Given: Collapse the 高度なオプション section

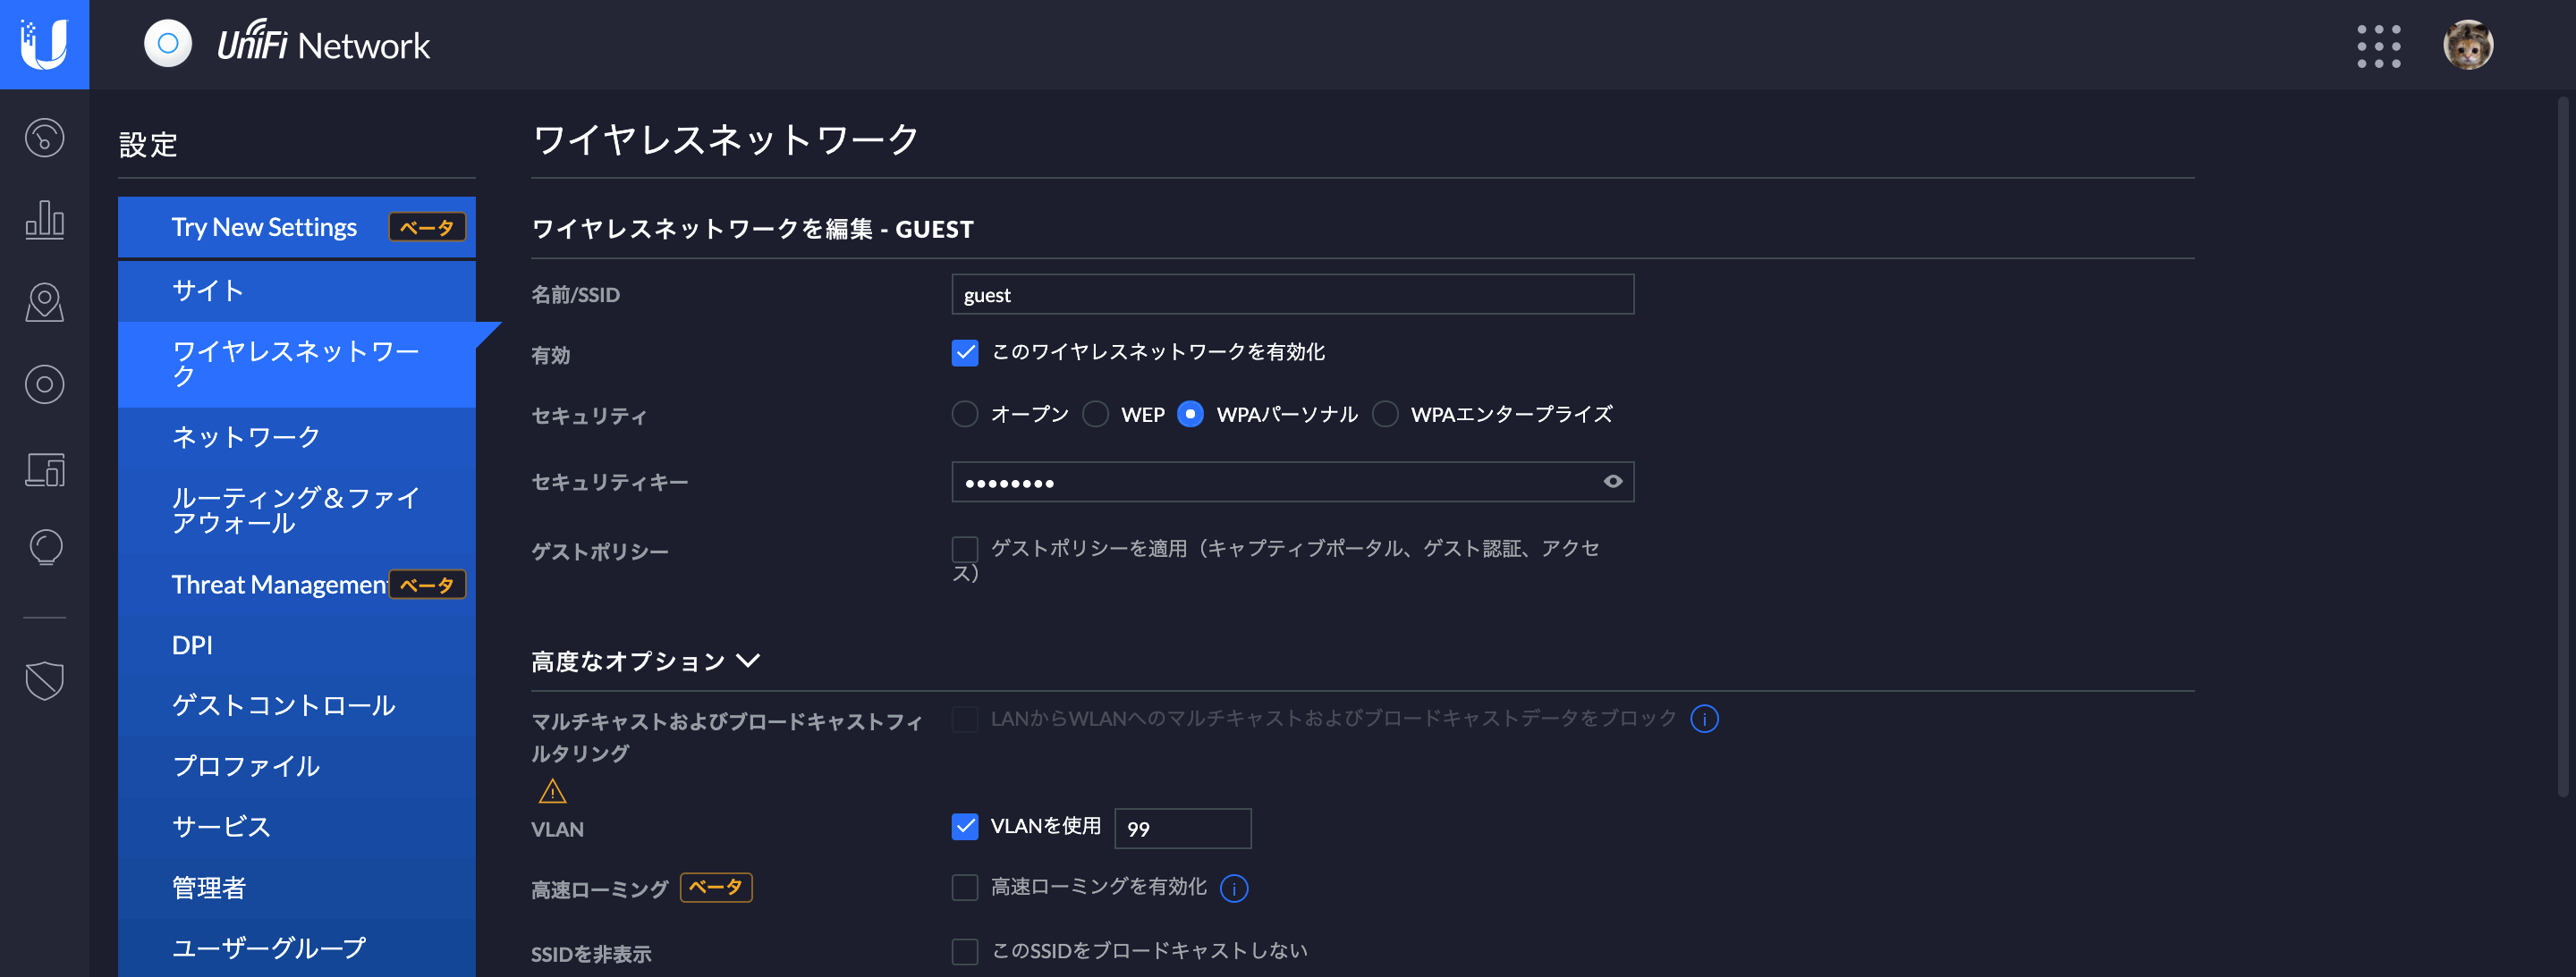Looking at the screenshot, I should [646, 661].
